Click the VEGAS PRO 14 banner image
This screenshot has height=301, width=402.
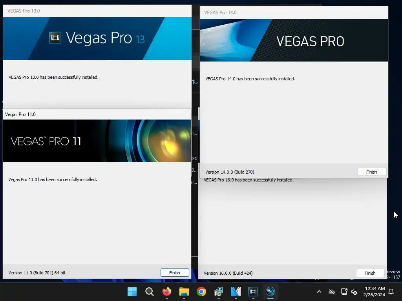[x=294, y=40]
